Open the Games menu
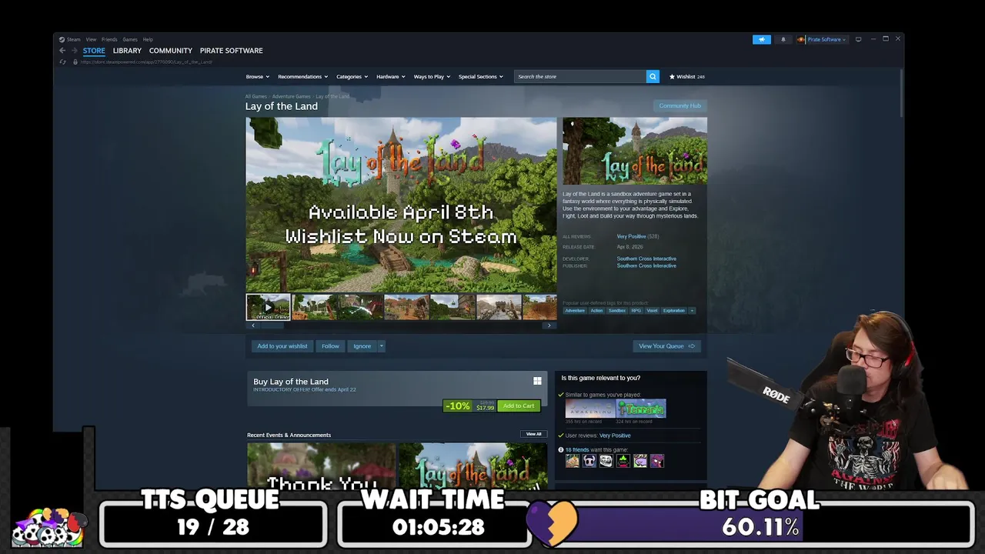This screenshot has width=985, height=554. click(130, 39)
